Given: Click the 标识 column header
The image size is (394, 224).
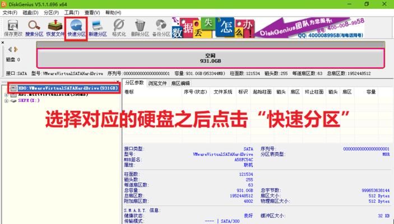Looking at the screenshot, I should tap(243, 92).
